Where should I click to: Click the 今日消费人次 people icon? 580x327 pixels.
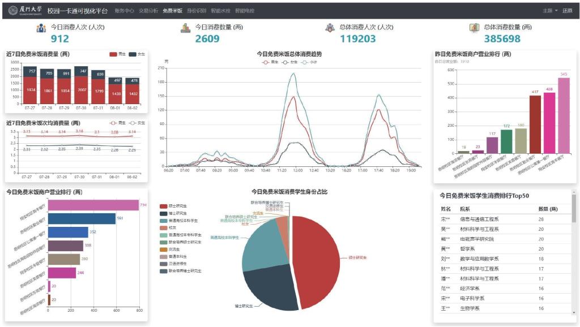pos(41,28)
